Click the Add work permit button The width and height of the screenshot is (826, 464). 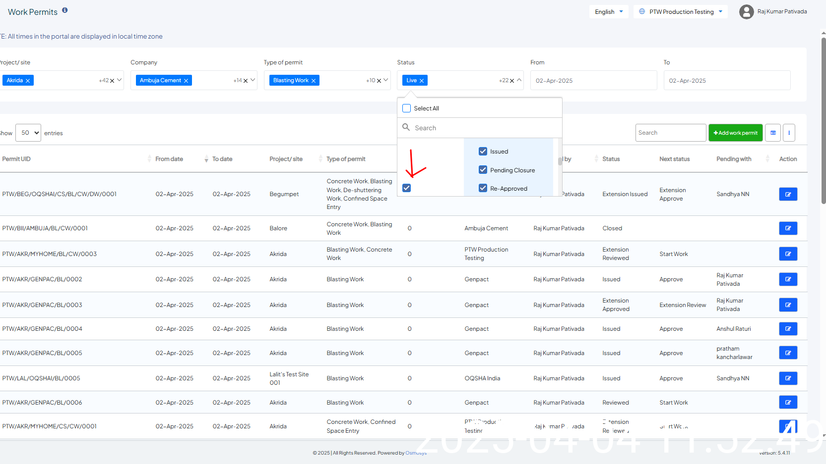click(735, 133)
